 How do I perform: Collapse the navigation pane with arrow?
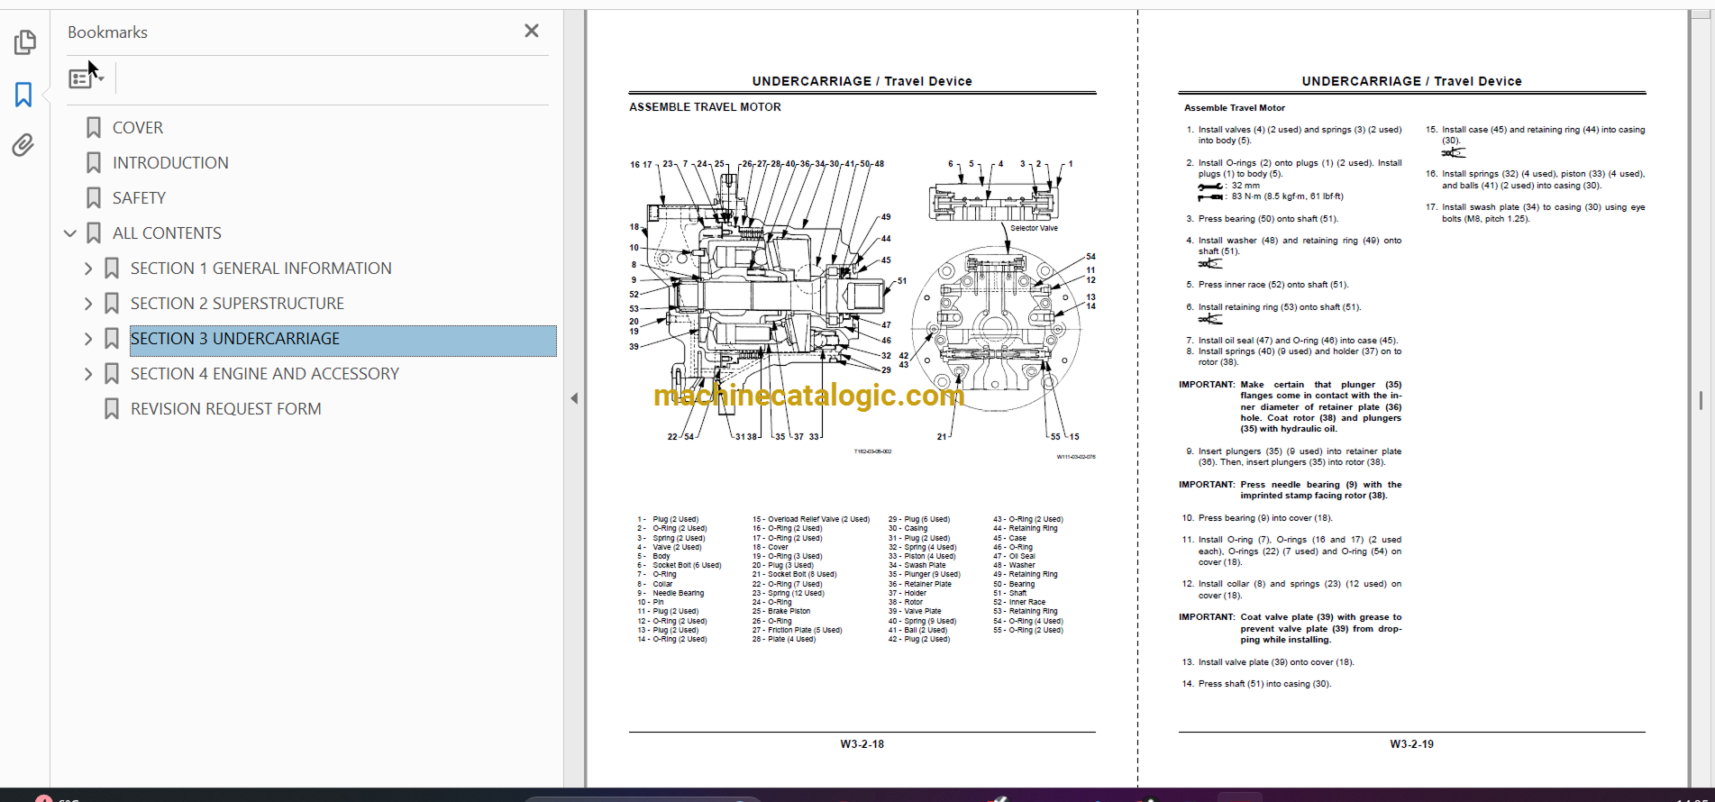(574, 398)
